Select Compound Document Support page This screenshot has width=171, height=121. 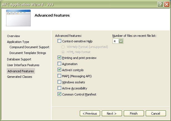coord(29,47)
